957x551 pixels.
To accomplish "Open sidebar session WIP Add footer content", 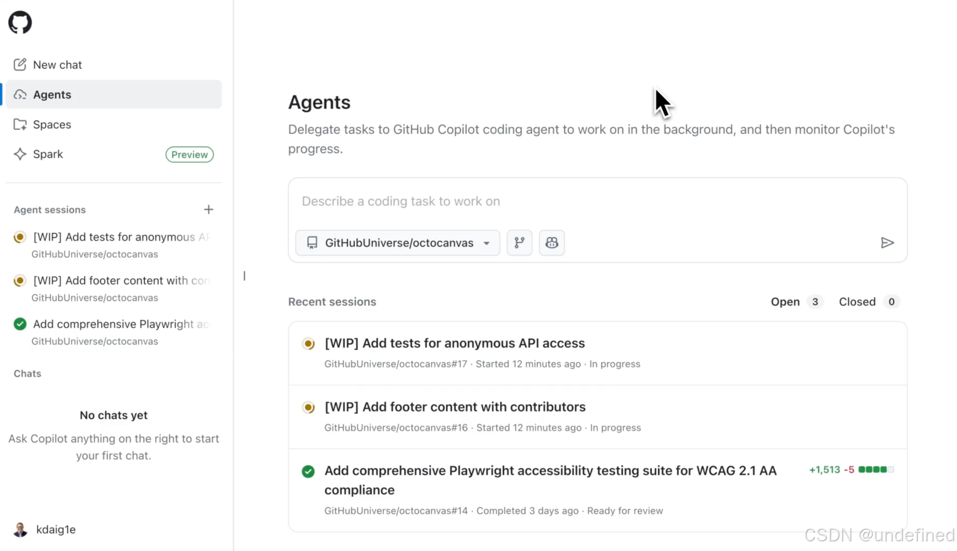I will point(114,288).
